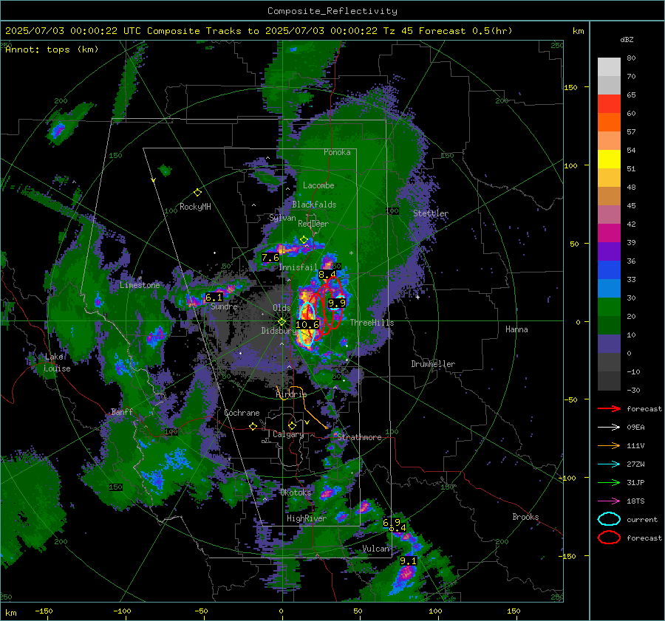
Task: Click the Limestone label
Action: point(140,285)
